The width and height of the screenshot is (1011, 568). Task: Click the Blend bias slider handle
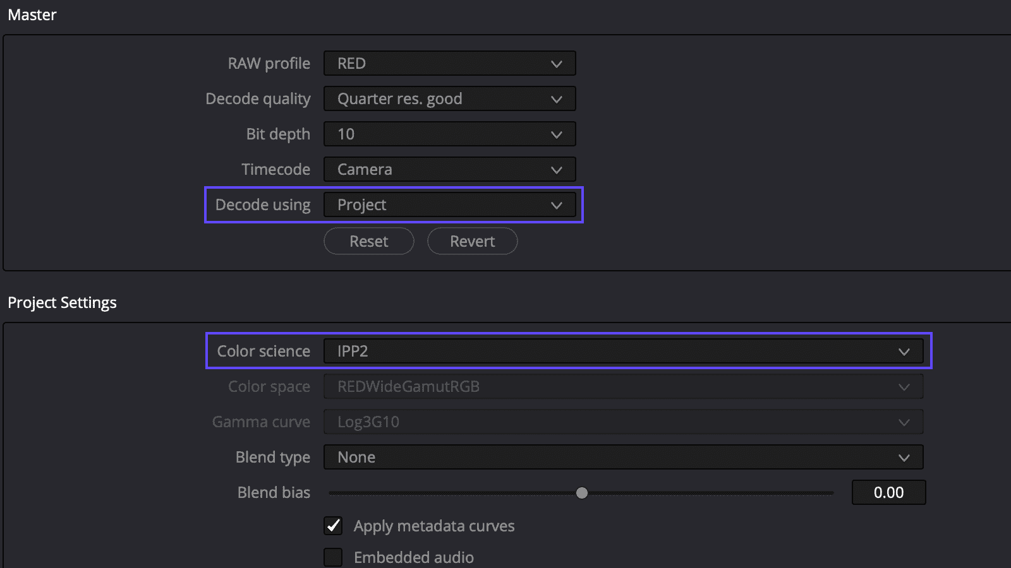tap(582, 493)
